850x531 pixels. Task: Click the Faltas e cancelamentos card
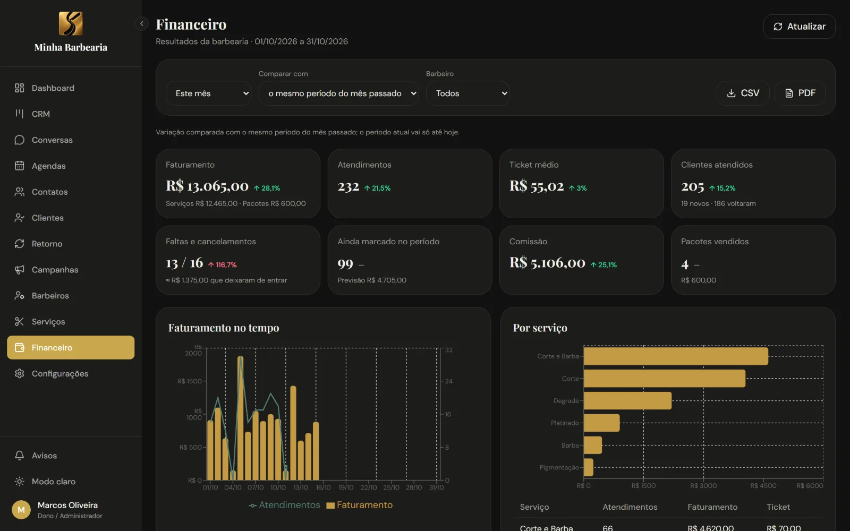[x=238, y=260]
